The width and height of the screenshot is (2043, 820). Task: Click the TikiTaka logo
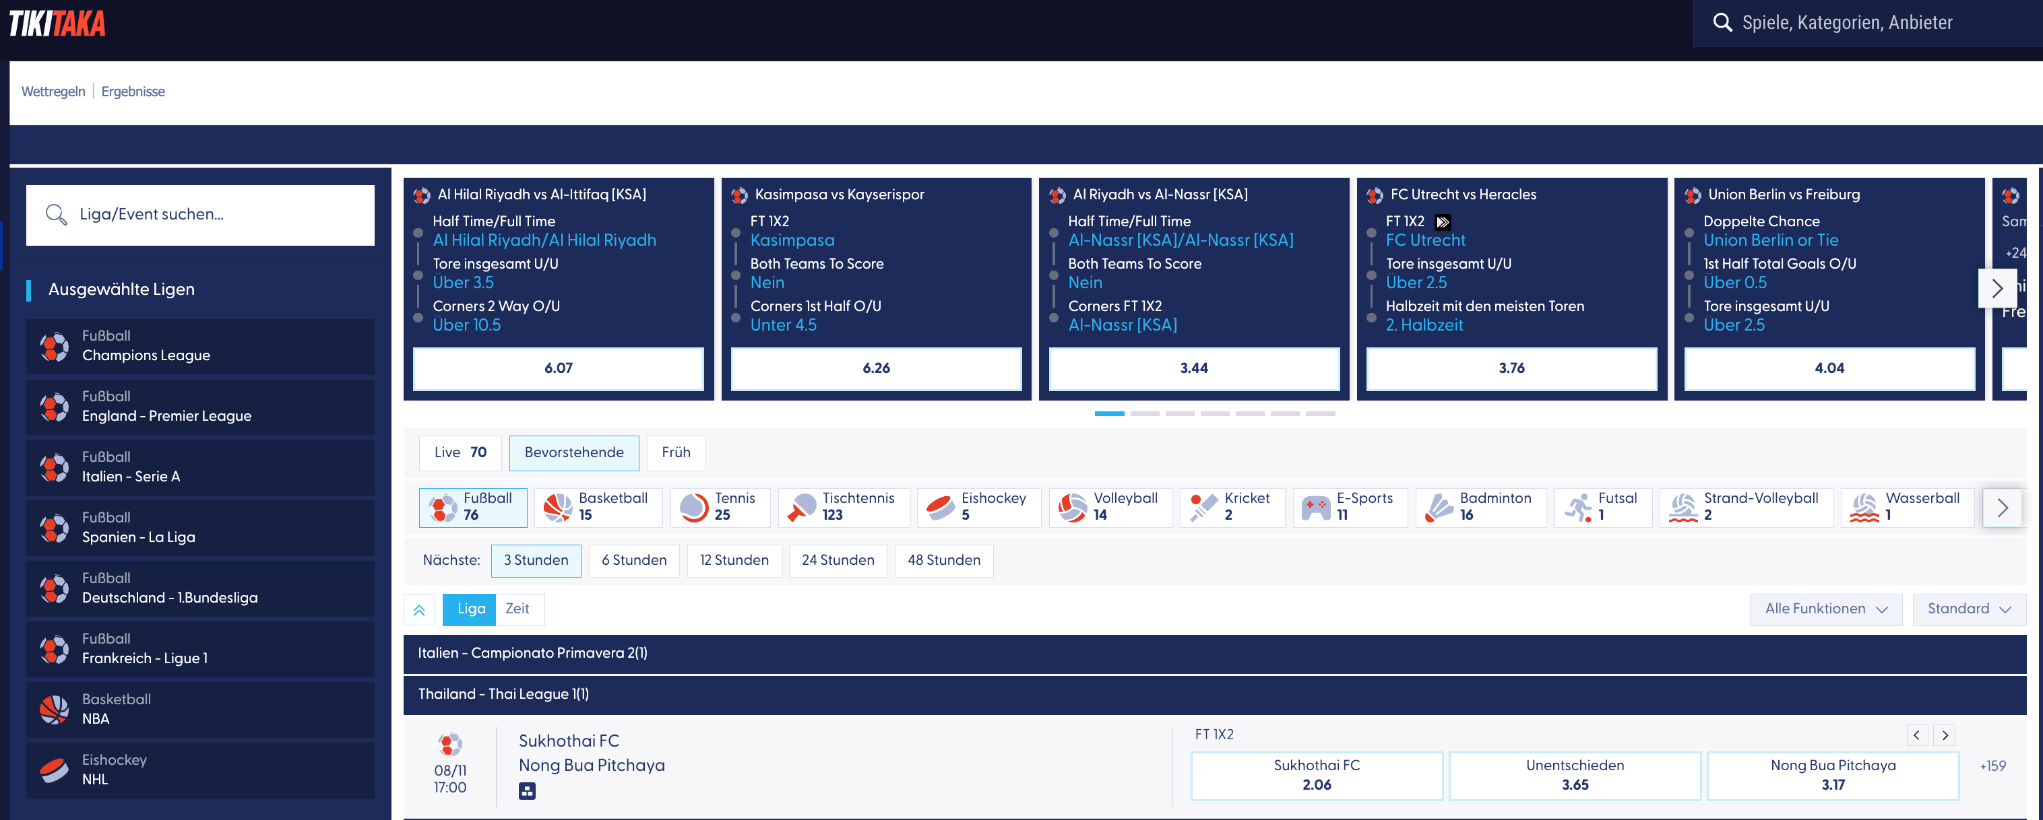click(x=57, y=23)
